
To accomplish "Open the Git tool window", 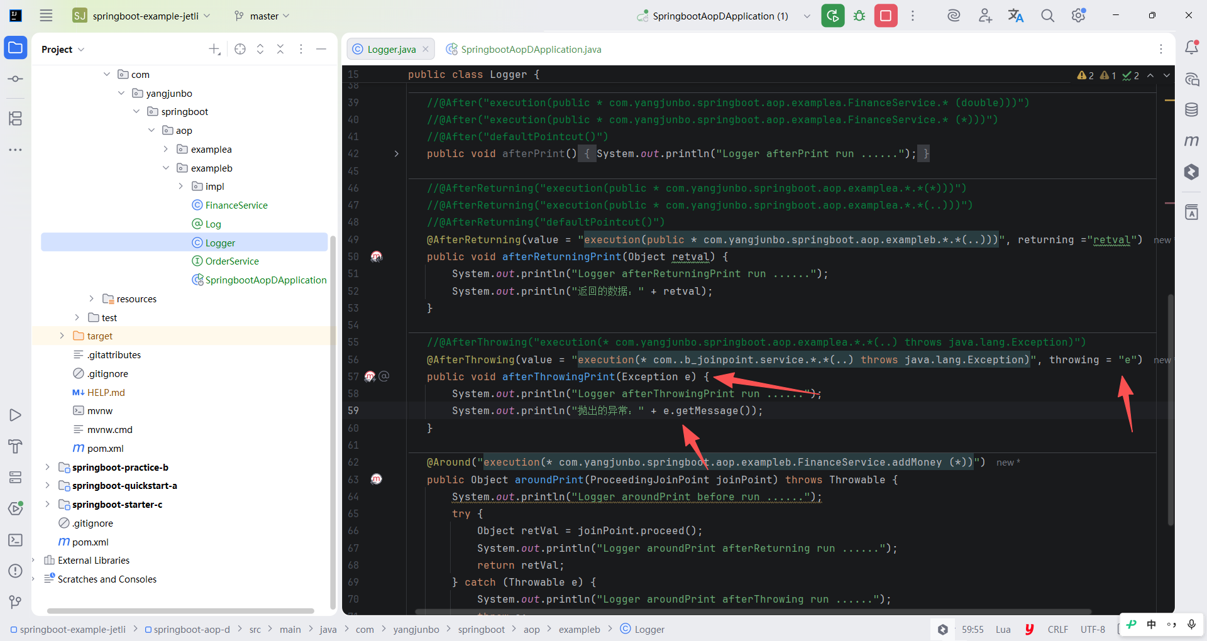I will 16,602.
